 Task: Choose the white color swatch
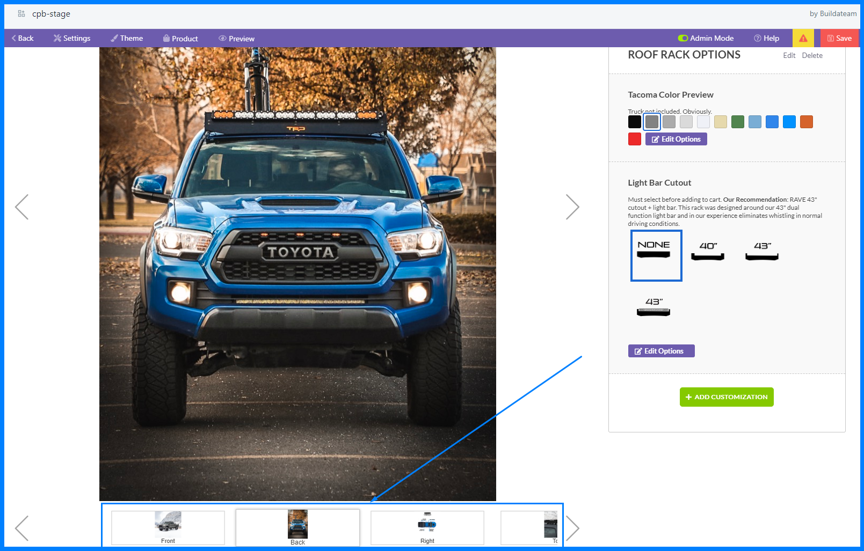[x=703, y=122]
